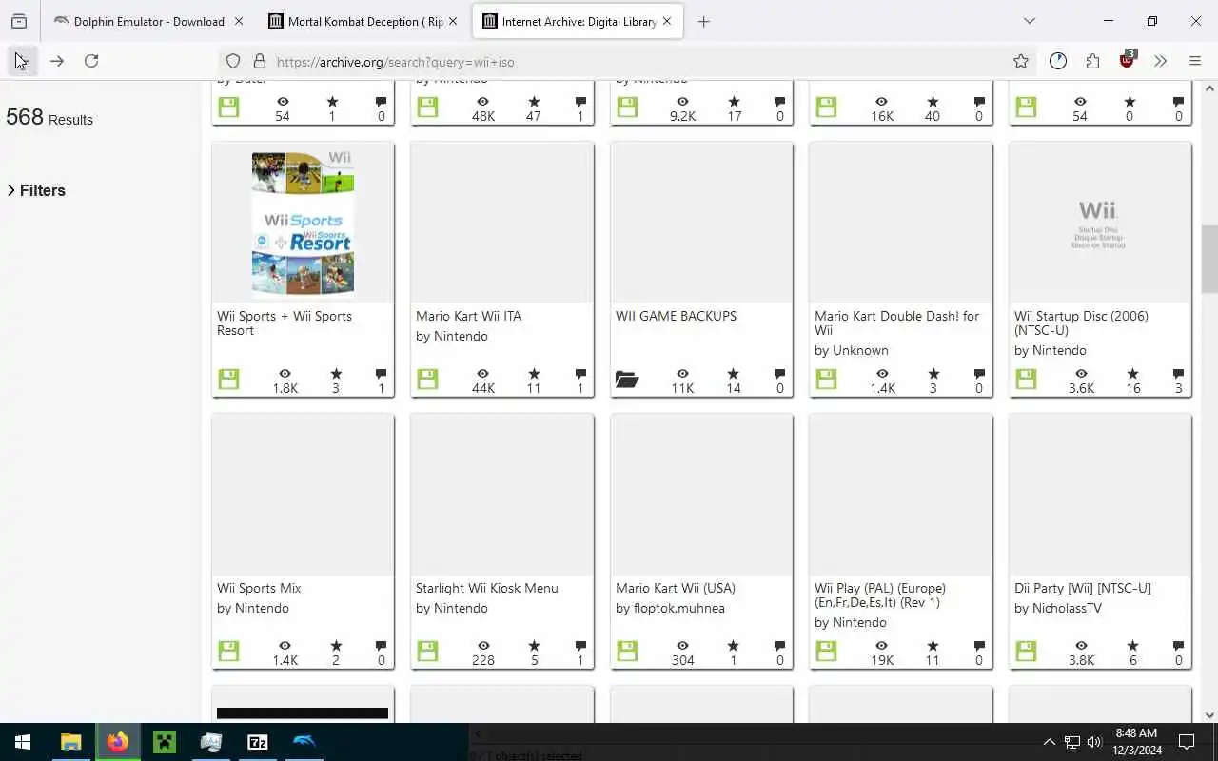Image resolution: width=1218 pixels, height=761 pixels.
Task: Click the folder collection icon on WII GAME BACKUPS
Action: coord(627,380)
